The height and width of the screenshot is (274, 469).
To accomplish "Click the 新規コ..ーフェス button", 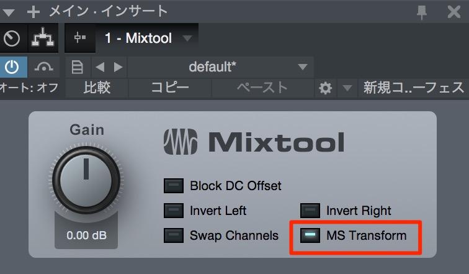I will tap(413, 88).
